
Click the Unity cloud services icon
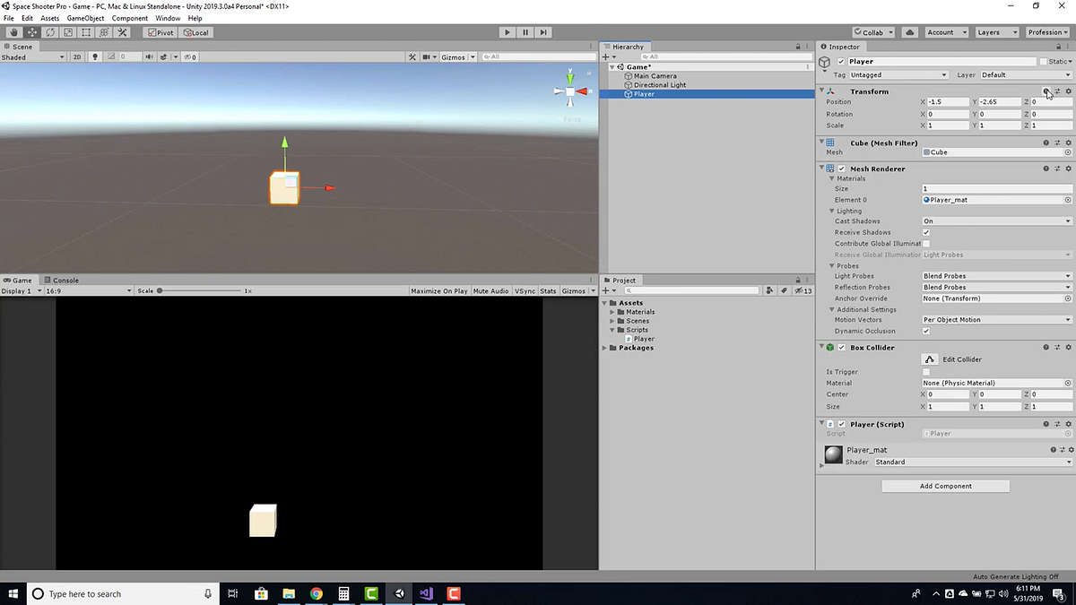click(x=908, y=32)
